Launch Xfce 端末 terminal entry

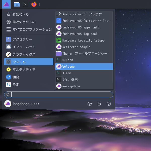pyautogui.click(x=84, y=80)
